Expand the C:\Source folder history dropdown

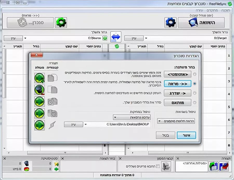[25, 38]
